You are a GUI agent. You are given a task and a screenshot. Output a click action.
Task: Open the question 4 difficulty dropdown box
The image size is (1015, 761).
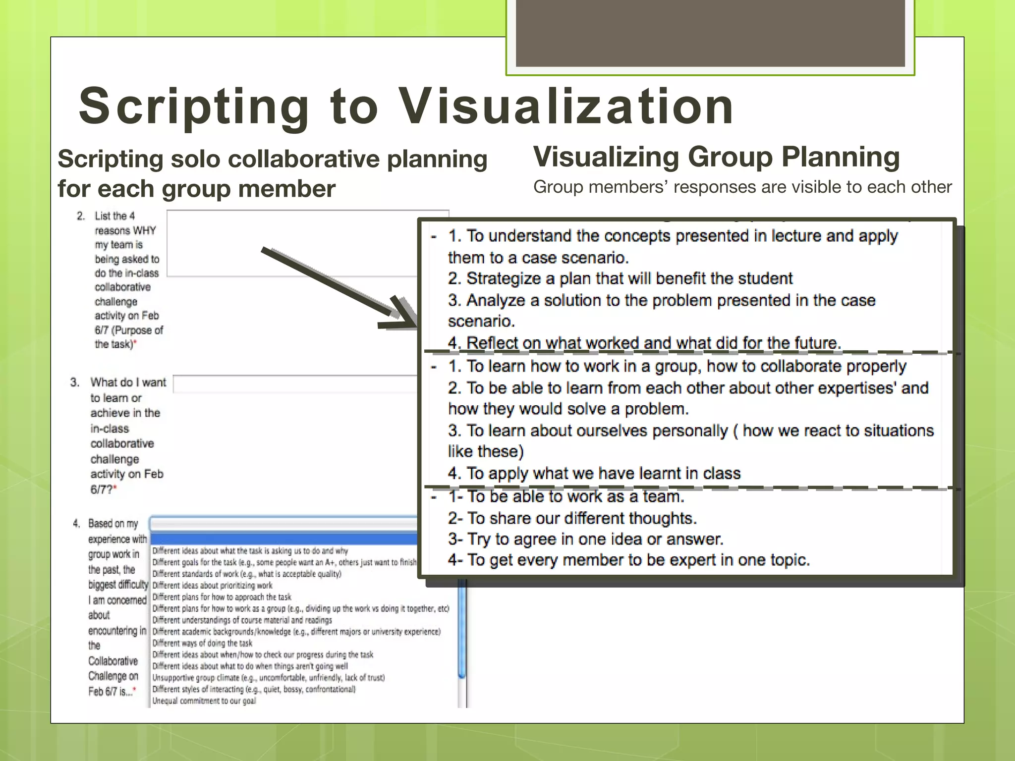284,524
